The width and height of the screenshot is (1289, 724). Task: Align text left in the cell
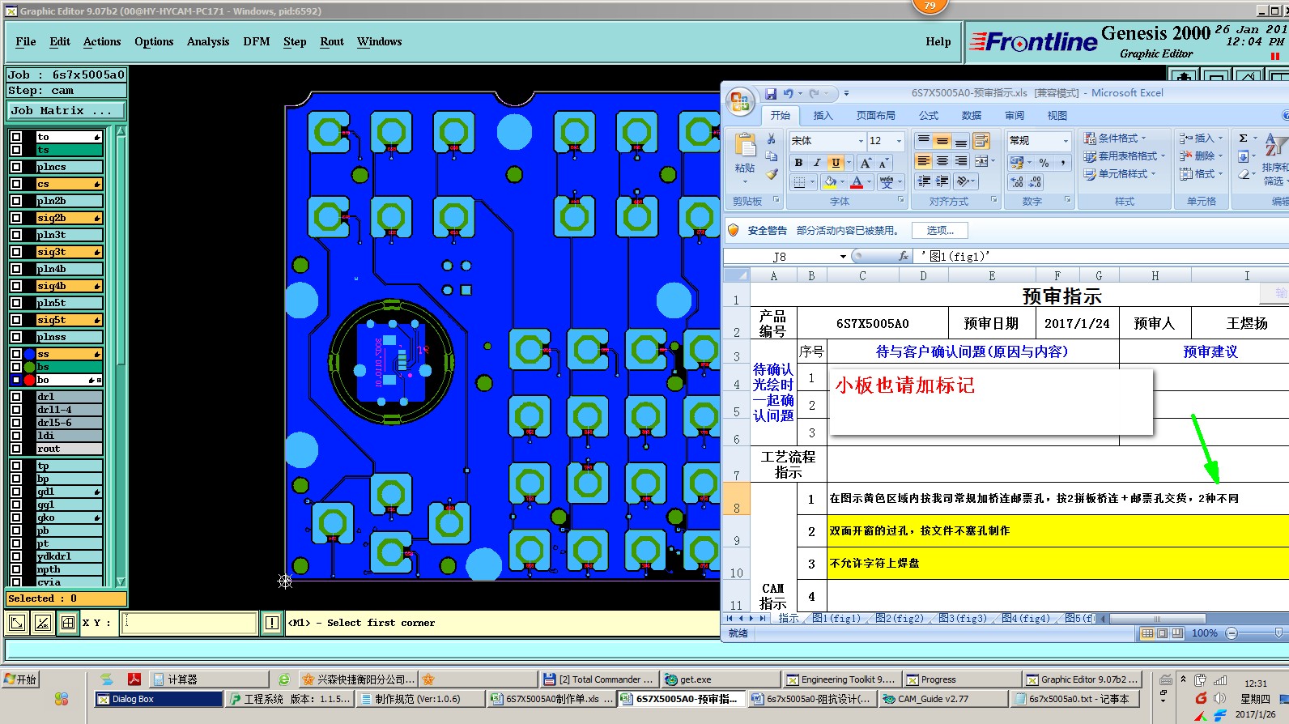[924, 161]
